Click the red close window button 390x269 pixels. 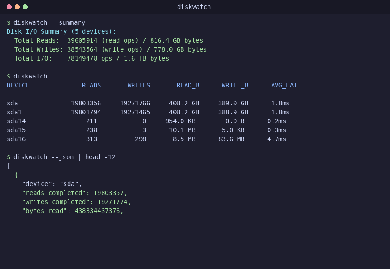point(9,7)
